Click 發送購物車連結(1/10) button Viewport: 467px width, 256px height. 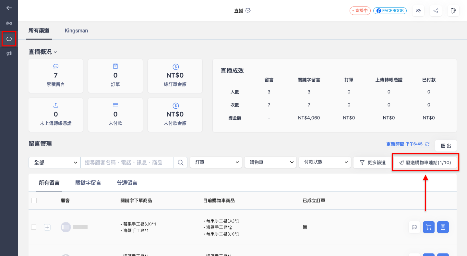coord(425,163)
